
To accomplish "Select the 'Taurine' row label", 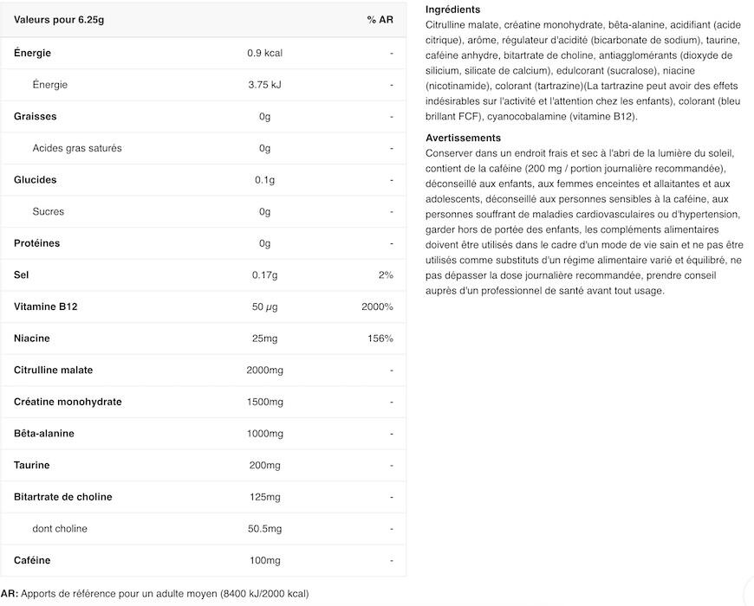I will click(32, 465).
